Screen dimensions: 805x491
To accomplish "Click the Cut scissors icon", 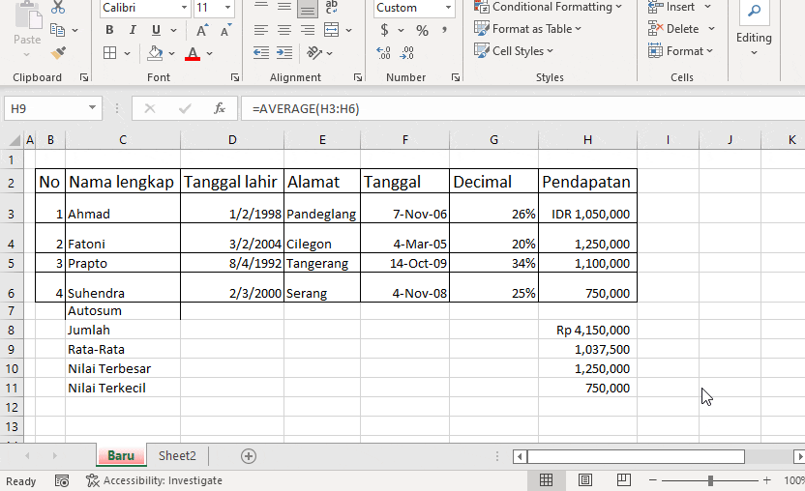I will tap(58, 7).
